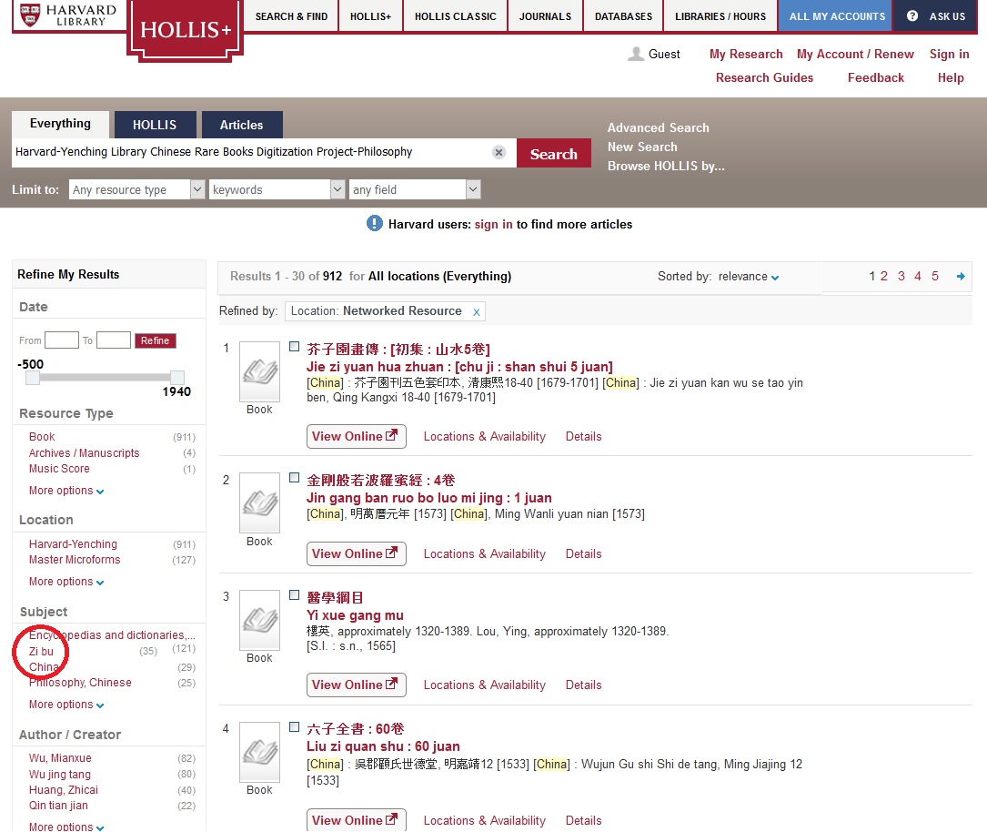Filter by Harvard-Yenching location
This screenshot has width=987, height=832.
pos(73,544)
